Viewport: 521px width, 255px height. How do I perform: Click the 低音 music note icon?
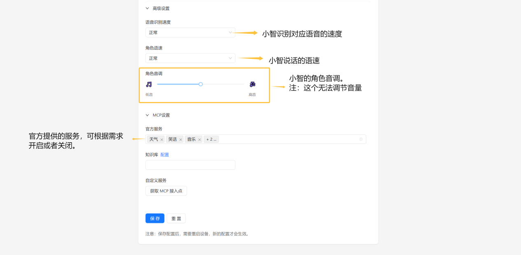(149, 84)
